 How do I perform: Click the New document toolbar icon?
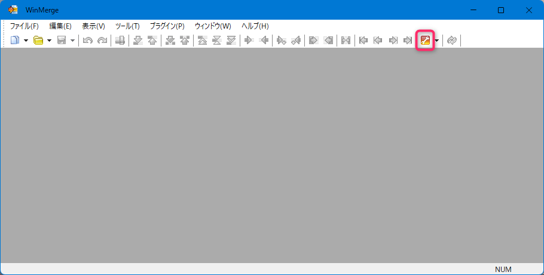click(15, 41)
